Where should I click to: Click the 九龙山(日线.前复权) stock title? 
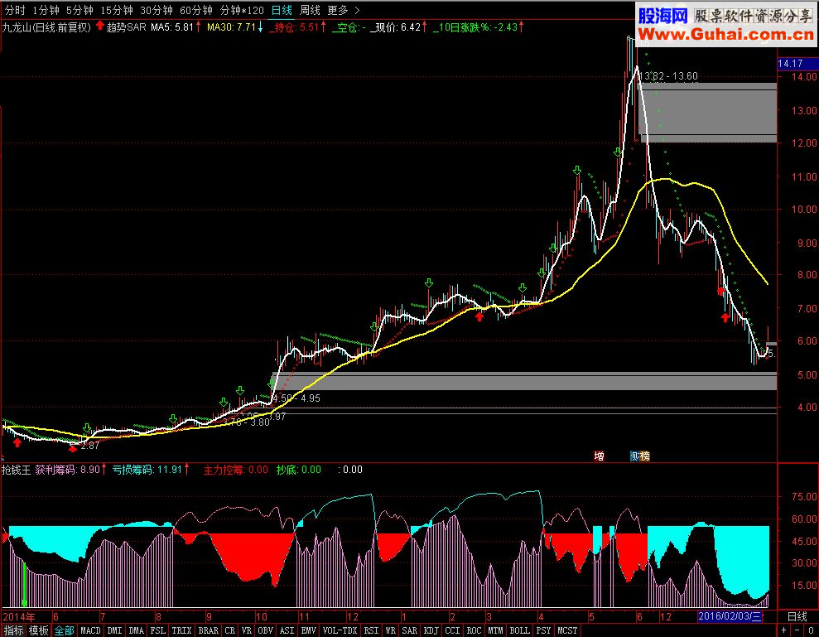46,27
